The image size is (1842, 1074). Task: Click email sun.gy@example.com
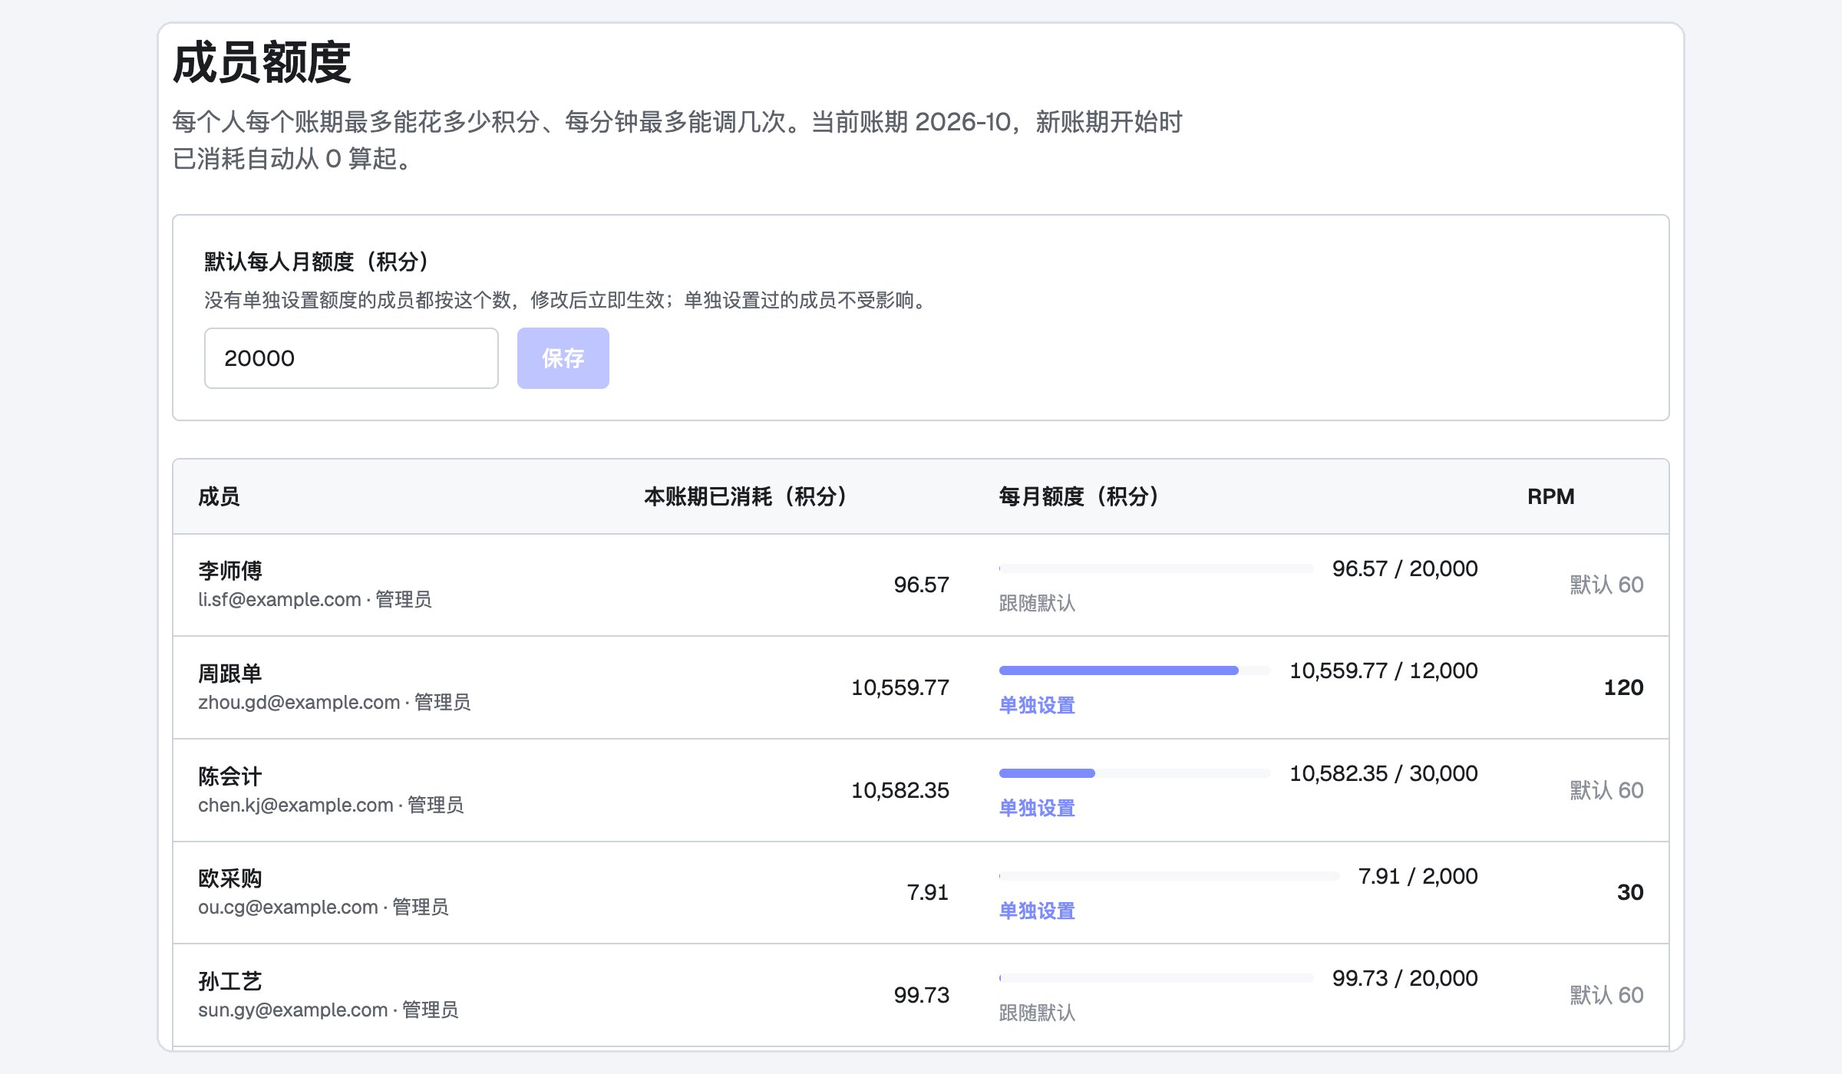(x=293, y=1010)
